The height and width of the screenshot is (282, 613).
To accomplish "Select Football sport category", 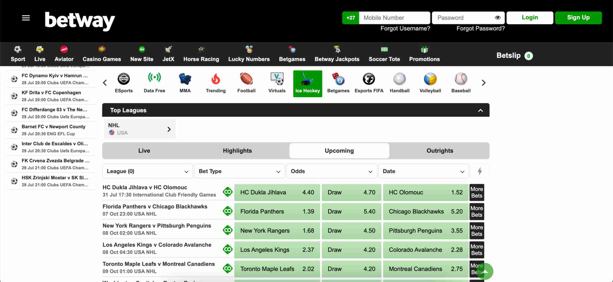I will tap(246, 84).
